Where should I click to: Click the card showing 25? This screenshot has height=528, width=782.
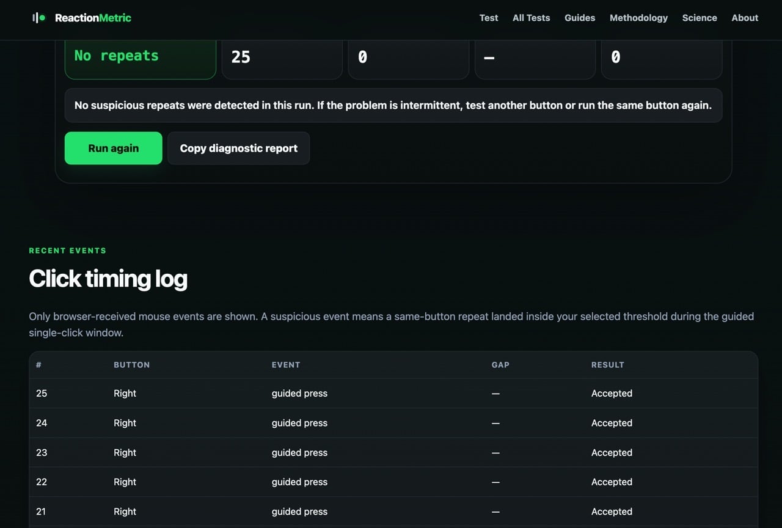tap(282, 59)
